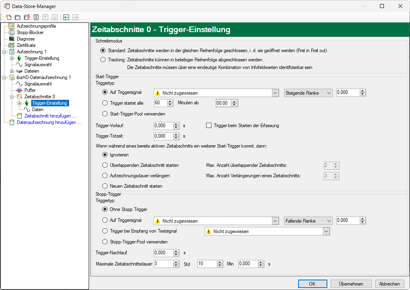Click the save configuration toolbar icon
The height and width of the screenshot is (290, 410).
36,17
